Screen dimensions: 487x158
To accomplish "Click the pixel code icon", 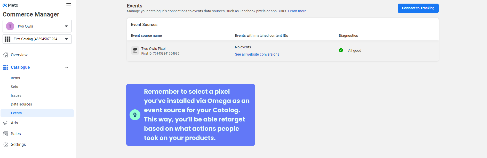I will click(x=135, y=51).
